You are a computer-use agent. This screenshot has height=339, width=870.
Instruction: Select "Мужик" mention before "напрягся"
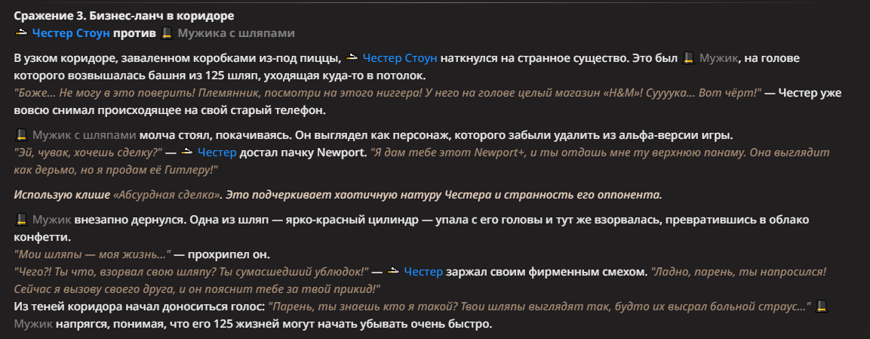coord(33,324)
